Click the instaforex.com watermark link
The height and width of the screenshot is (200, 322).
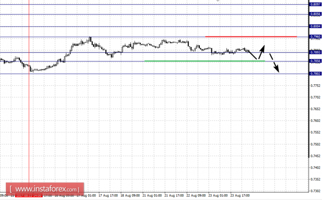coord(45,188)
